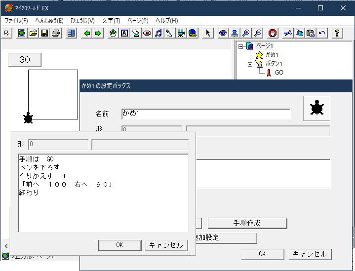Click the 形 number field in the front dialog
355x271 pixels.
point(58,145)
